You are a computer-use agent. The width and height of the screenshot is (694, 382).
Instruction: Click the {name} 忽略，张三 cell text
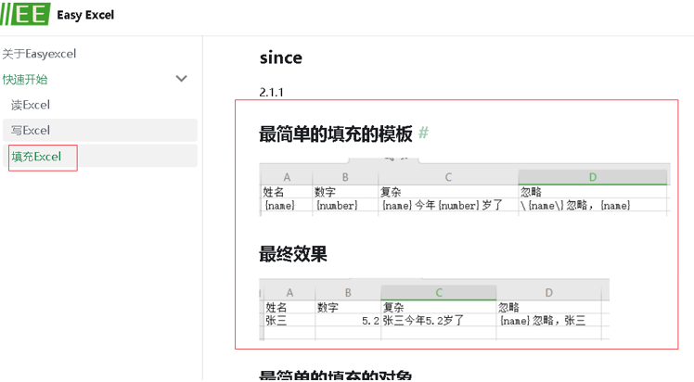[543, 321]
